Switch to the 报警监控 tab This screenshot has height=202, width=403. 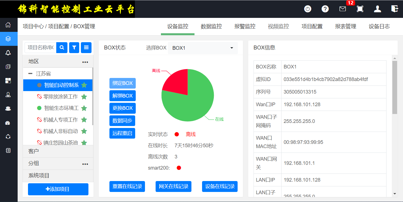[245, 26]
